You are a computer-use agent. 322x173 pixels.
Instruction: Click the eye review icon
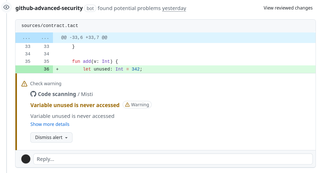coord(6,7)
